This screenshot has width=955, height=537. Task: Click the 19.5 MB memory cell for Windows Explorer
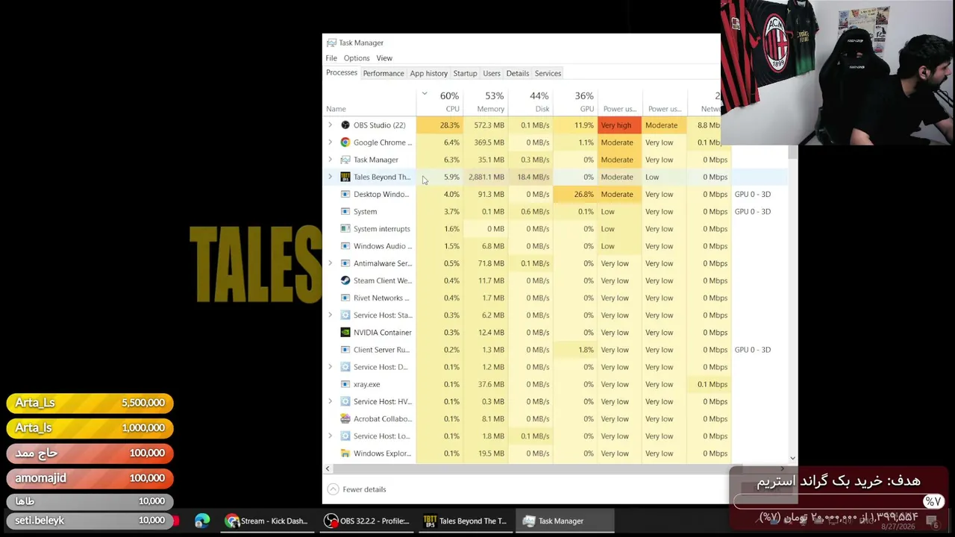click(486, 453)
